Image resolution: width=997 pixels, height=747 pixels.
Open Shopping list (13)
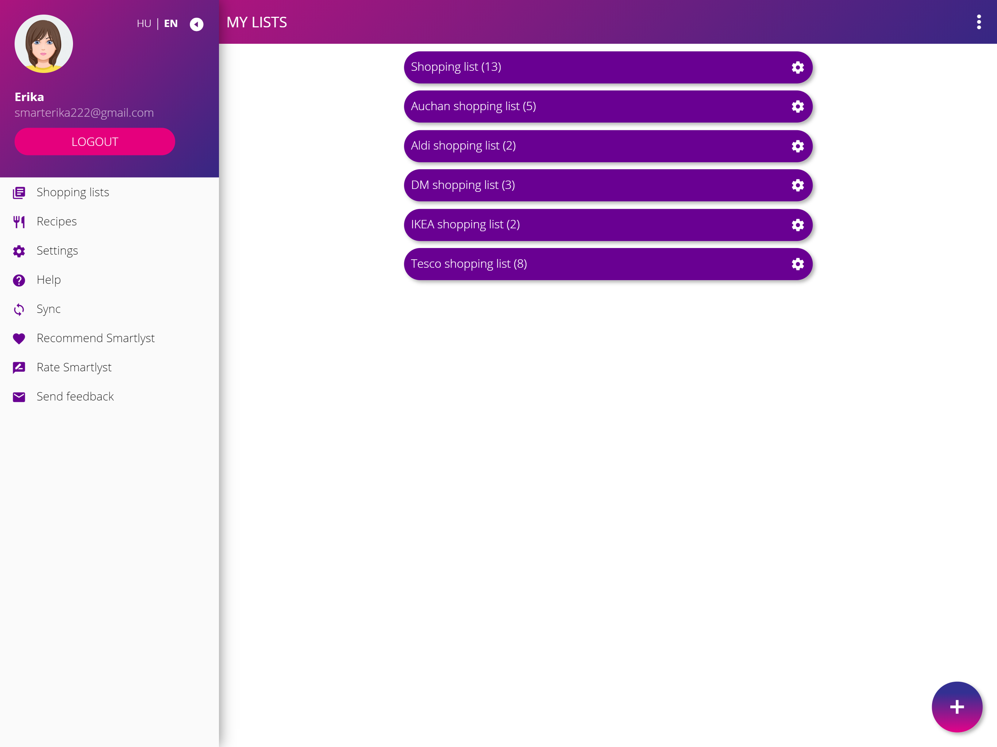(x=608, y=67)
